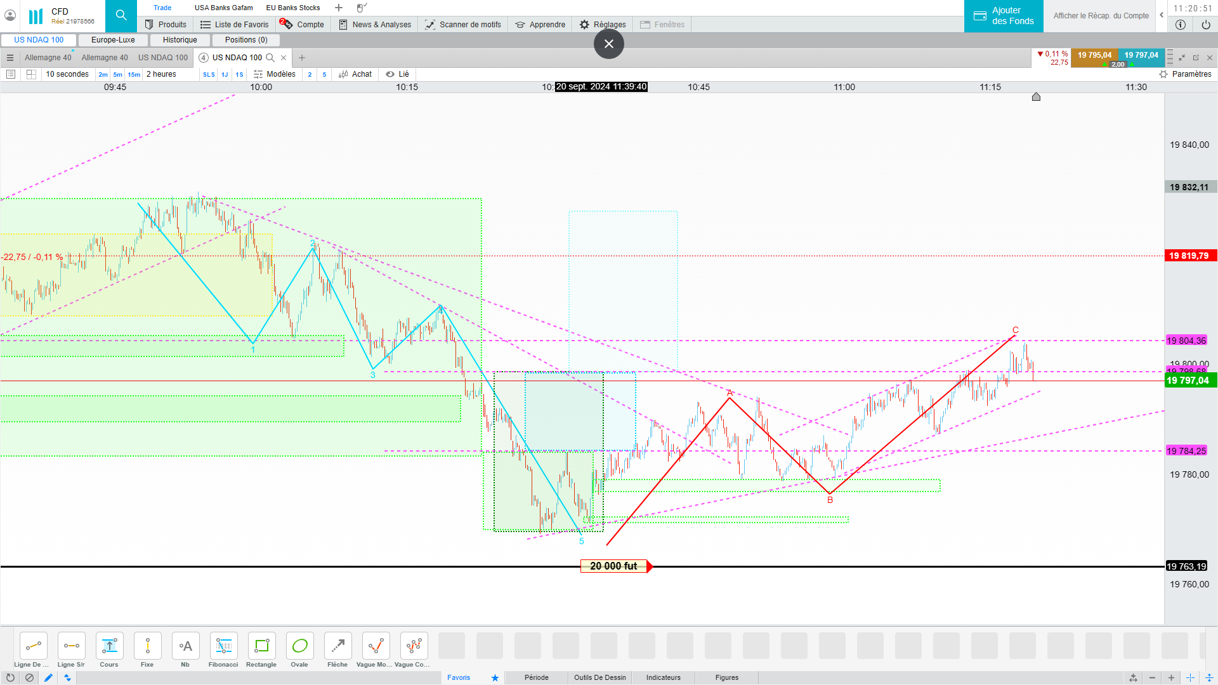This screenshot has width=1218, height=685.
Task: Toggle the Lié linked eye option
Action: coord(397,74)
